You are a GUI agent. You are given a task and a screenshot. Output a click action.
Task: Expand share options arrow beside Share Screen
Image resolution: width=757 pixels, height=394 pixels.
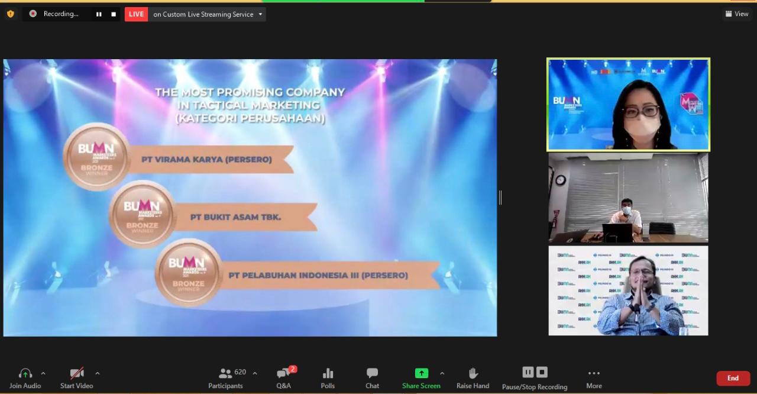coord(442,373)
